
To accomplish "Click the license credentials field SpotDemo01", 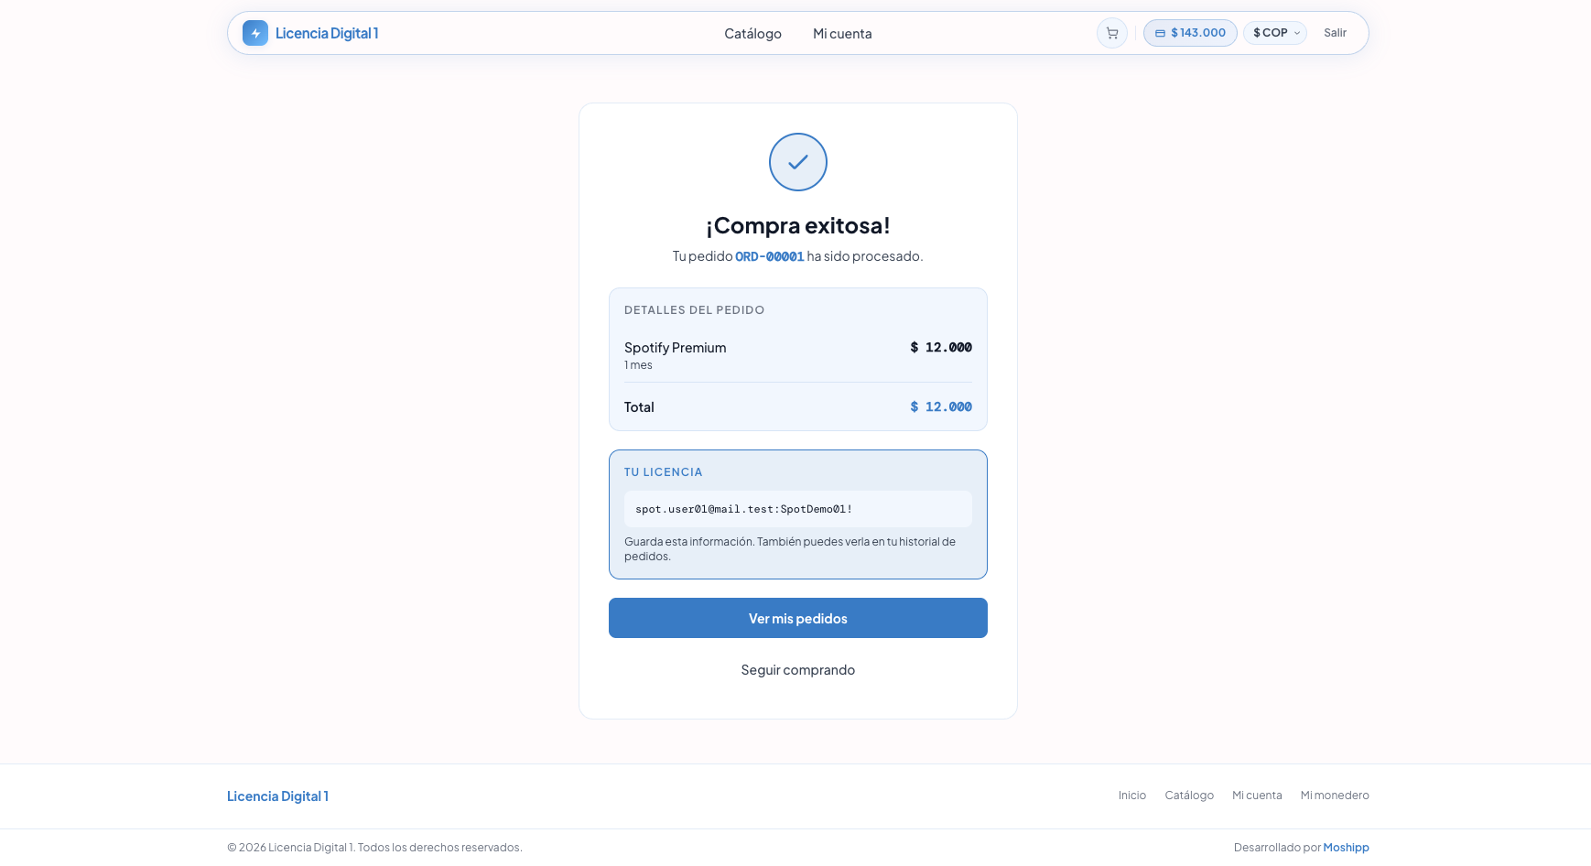I will pyautogui.click(x=797, y=508).
